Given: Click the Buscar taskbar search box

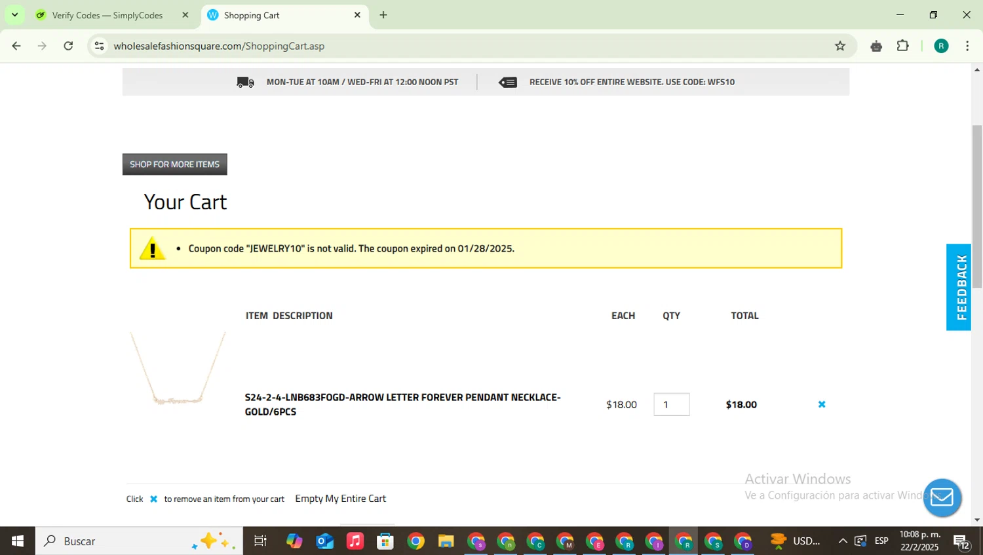Looking at the screenshot, I should point(139,541).
